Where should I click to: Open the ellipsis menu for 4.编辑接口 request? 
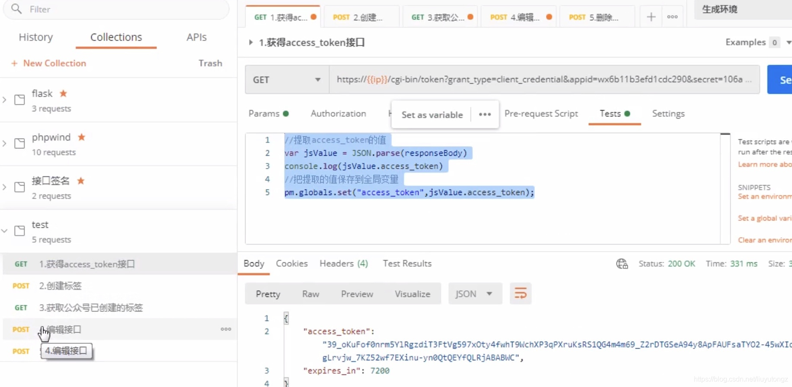coord(226,329)
